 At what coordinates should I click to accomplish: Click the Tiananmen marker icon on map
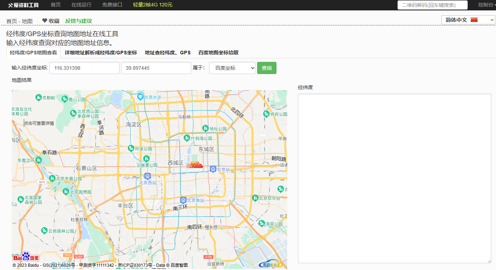tap(194, 165)
